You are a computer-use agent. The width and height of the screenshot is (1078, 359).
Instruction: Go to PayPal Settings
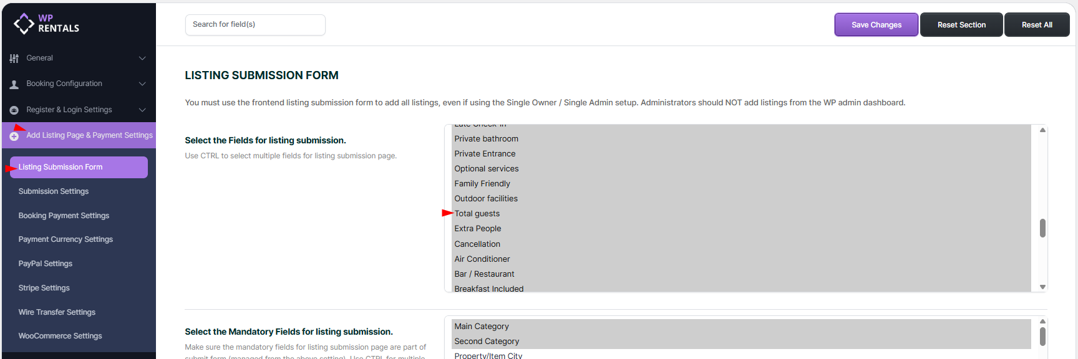pos(46,264)
